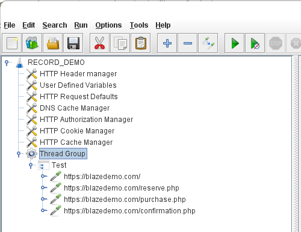The image size is (301, 232).
Task: Collapse all nodes with minus icon
Action: click(x=187, y=43)
